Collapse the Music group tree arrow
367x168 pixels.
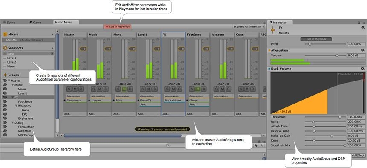click(13, 85)
